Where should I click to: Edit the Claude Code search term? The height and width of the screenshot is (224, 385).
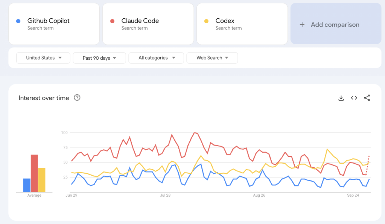[x=140, y=21]
